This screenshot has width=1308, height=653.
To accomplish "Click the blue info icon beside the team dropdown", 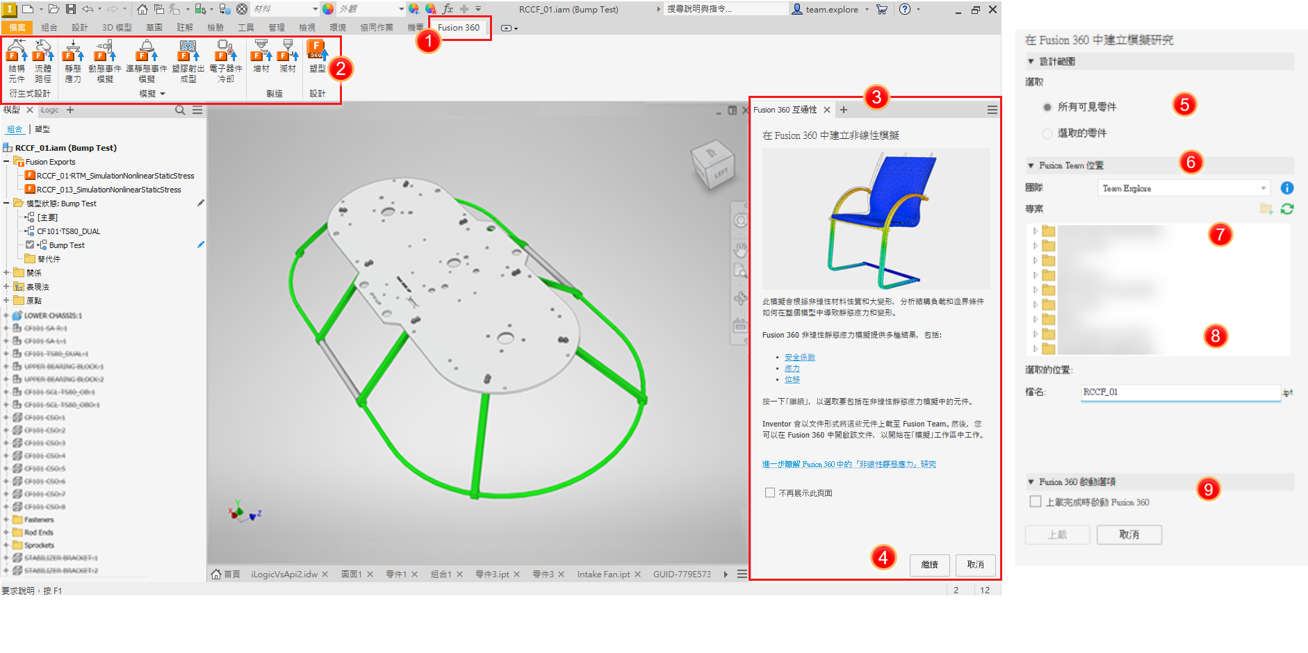I will [1287, 188].
